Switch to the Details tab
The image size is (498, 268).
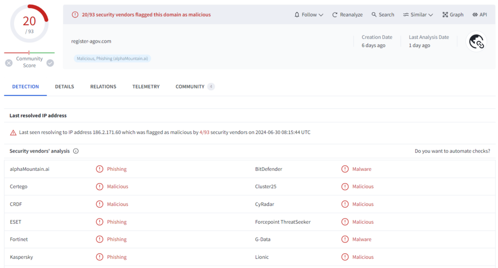[x=64, y=86]
